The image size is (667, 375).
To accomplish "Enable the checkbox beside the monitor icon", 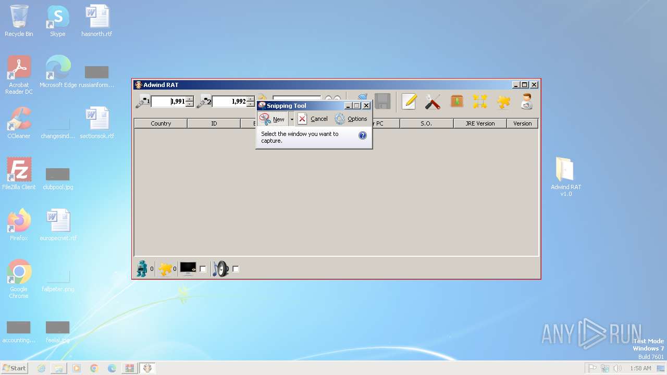I will click(203, 269).
